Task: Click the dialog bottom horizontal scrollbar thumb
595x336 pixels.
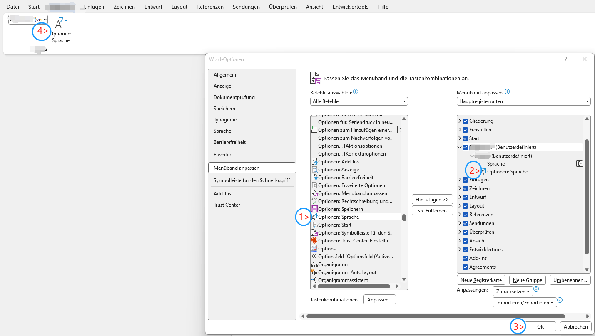Action: click(x=436, y=316)
